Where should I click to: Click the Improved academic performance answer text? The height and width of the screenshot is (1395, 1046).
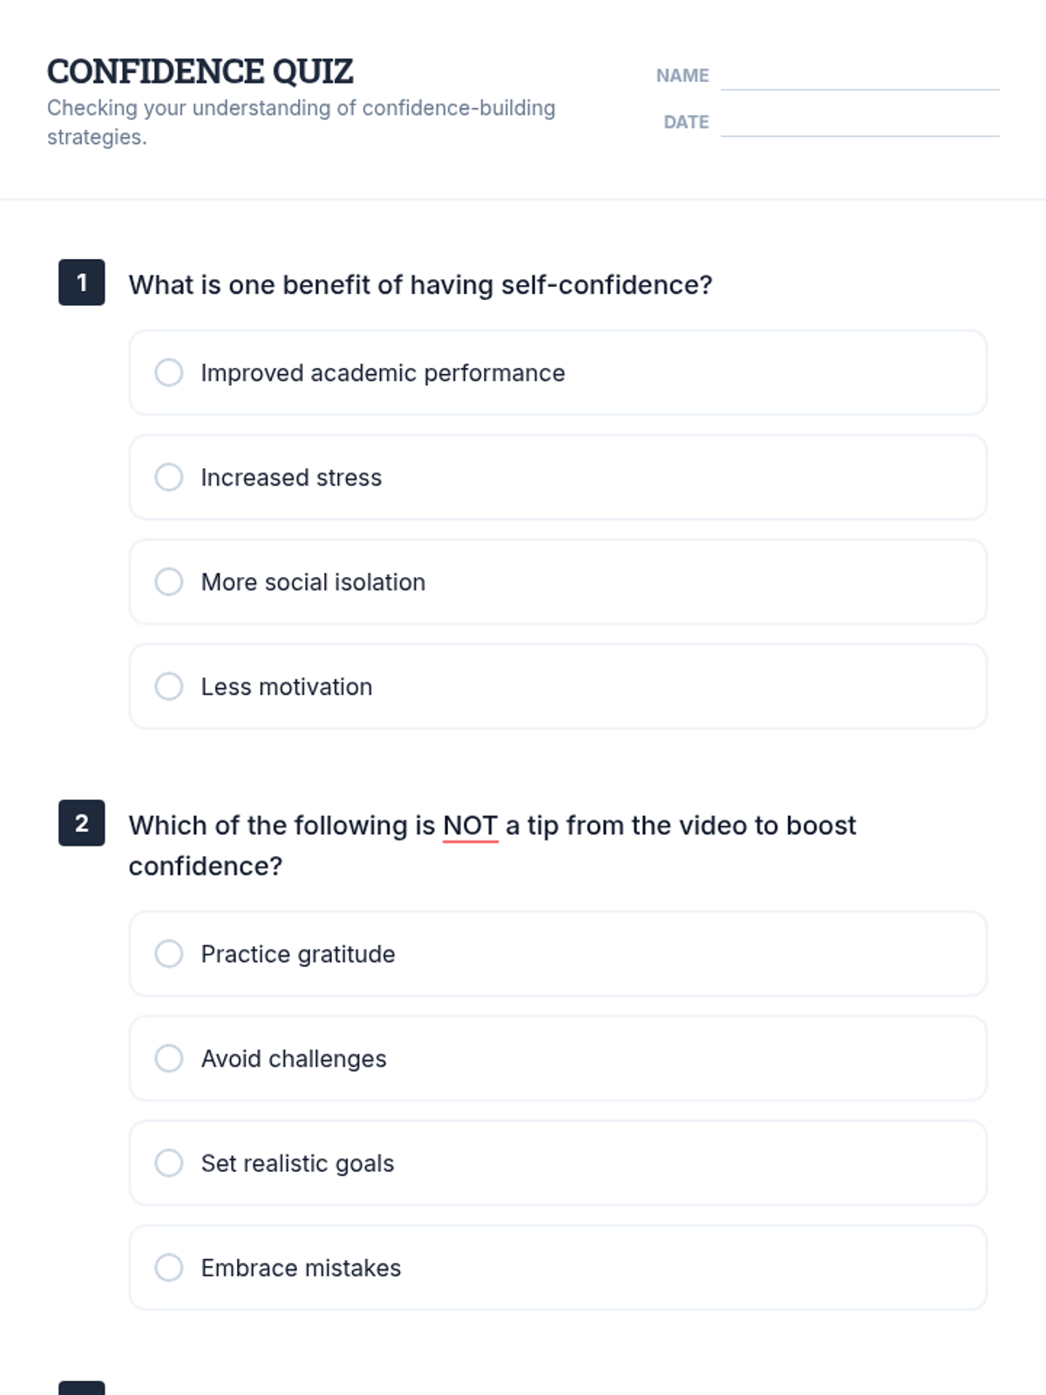pyautogui.click(x=383, y=373)
